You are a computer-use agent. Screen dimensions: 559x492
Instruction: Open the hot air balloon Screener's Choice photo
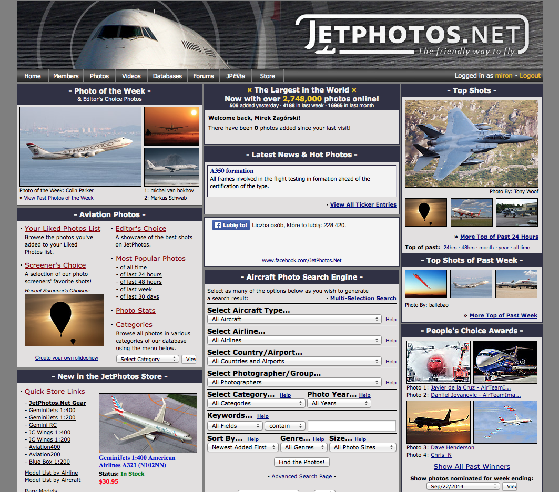[x=64, y=320]
